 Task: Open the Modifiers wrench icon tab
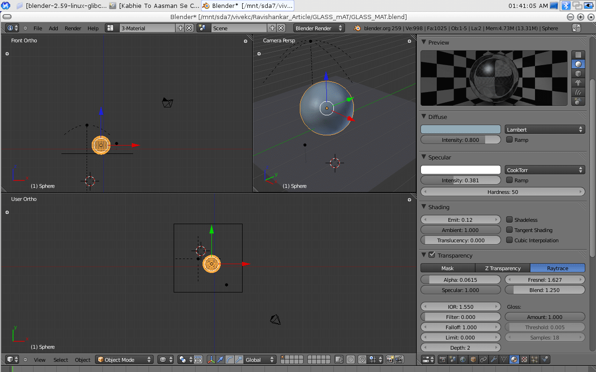point(494,359)
